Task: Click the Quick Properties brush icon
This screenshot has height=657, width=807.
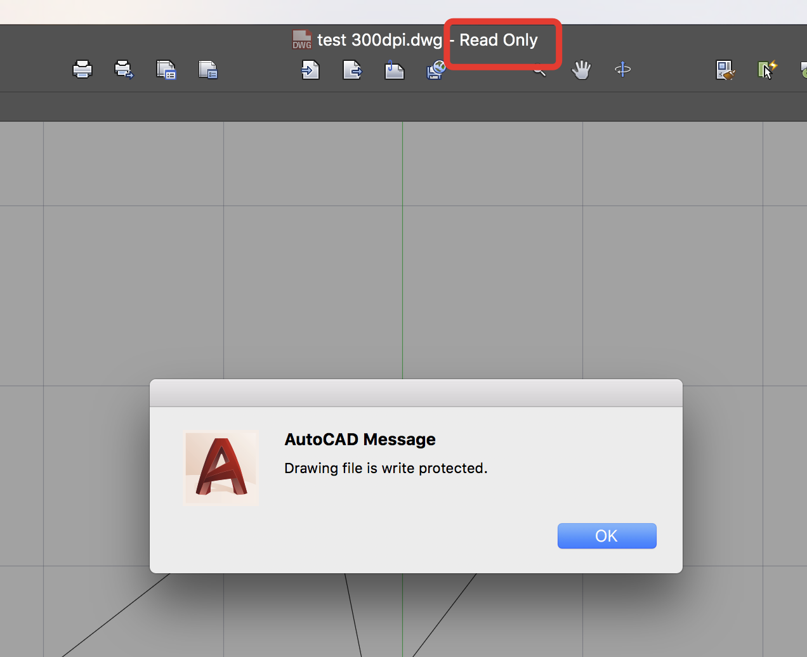Action: [x=725, y=70]
